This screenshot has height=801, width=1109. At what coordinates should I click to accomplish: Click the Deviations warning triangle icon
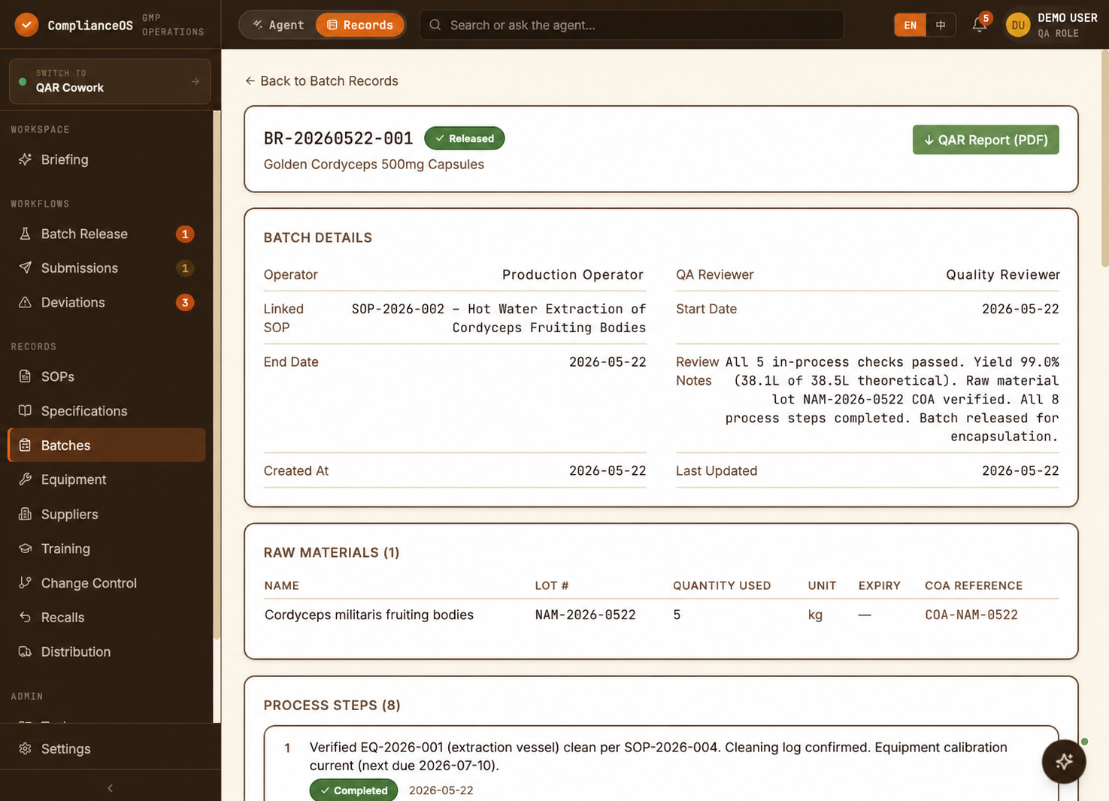pos(25,302)
